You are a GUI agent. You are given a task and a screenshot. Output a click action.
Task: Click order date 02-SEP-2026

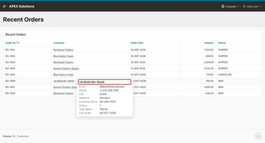[138, 50]
